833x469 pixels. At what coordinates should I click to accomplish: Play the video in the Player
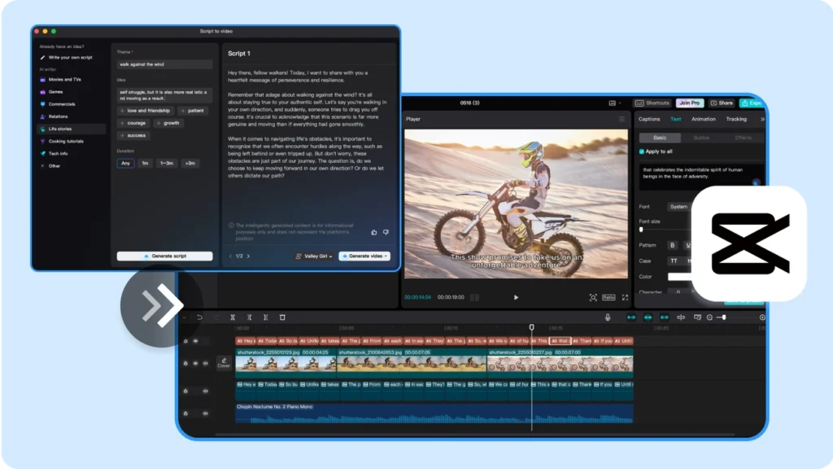click(x=516, y=298)
